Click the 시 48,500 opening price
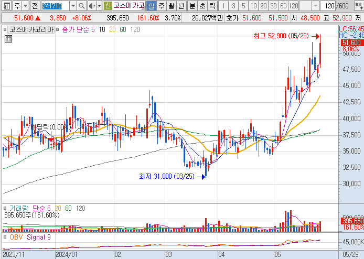Viewport: 364px width, 259px height. tap(305, 18)
